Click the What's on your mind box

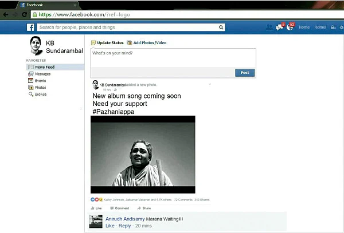point(173,58)
